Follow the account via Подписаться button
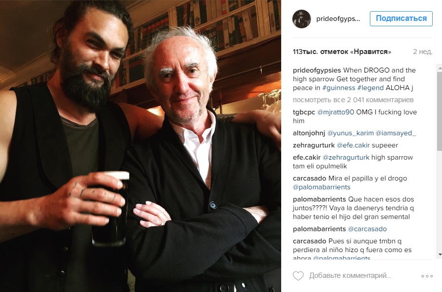Screen dimensions: 442x292 [401, 18]
